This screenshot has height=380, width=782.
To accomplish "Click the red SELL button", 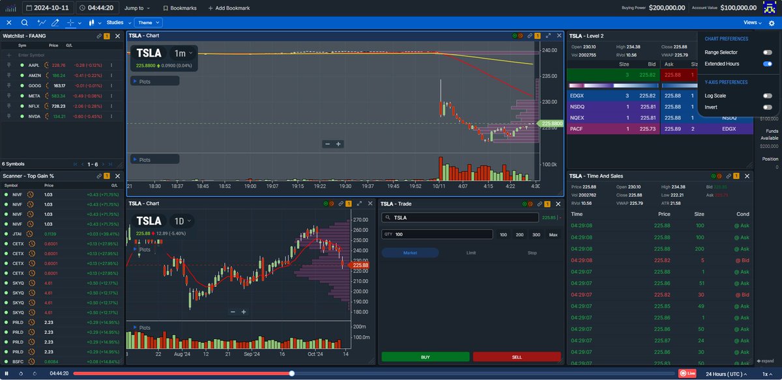I will [x=517, y=357].
